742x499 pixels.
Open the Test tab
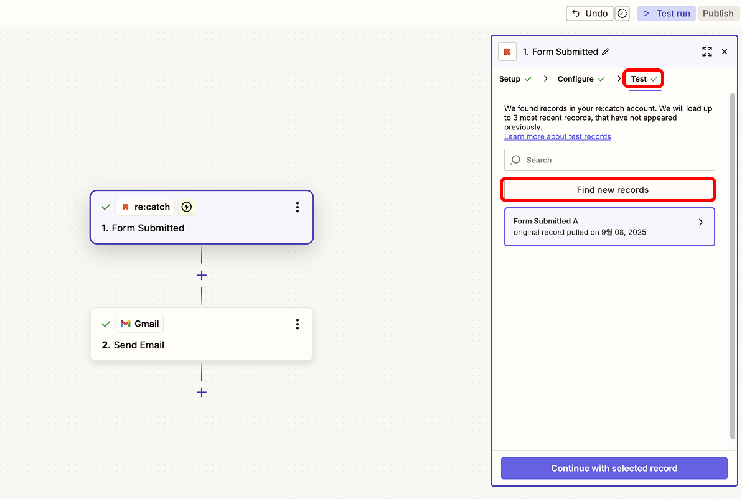pos(639,79)
